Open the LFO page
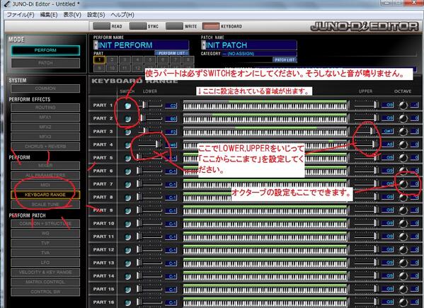 click(x=45, y=263)
